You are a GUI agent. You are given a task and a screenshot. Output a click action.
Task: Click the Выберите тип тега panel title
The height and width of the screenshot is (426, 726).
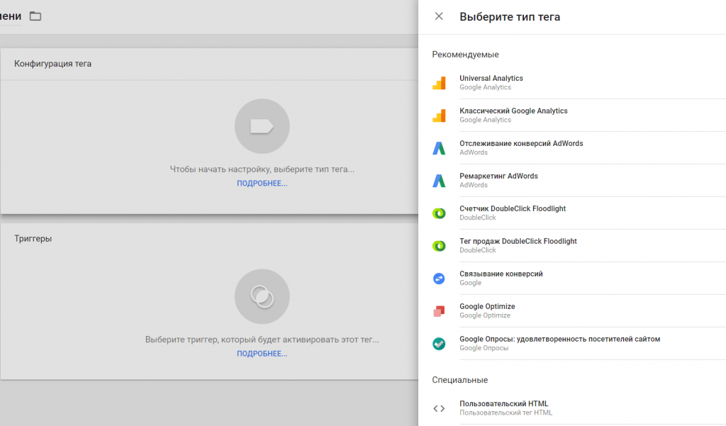[x=510, y=17]
